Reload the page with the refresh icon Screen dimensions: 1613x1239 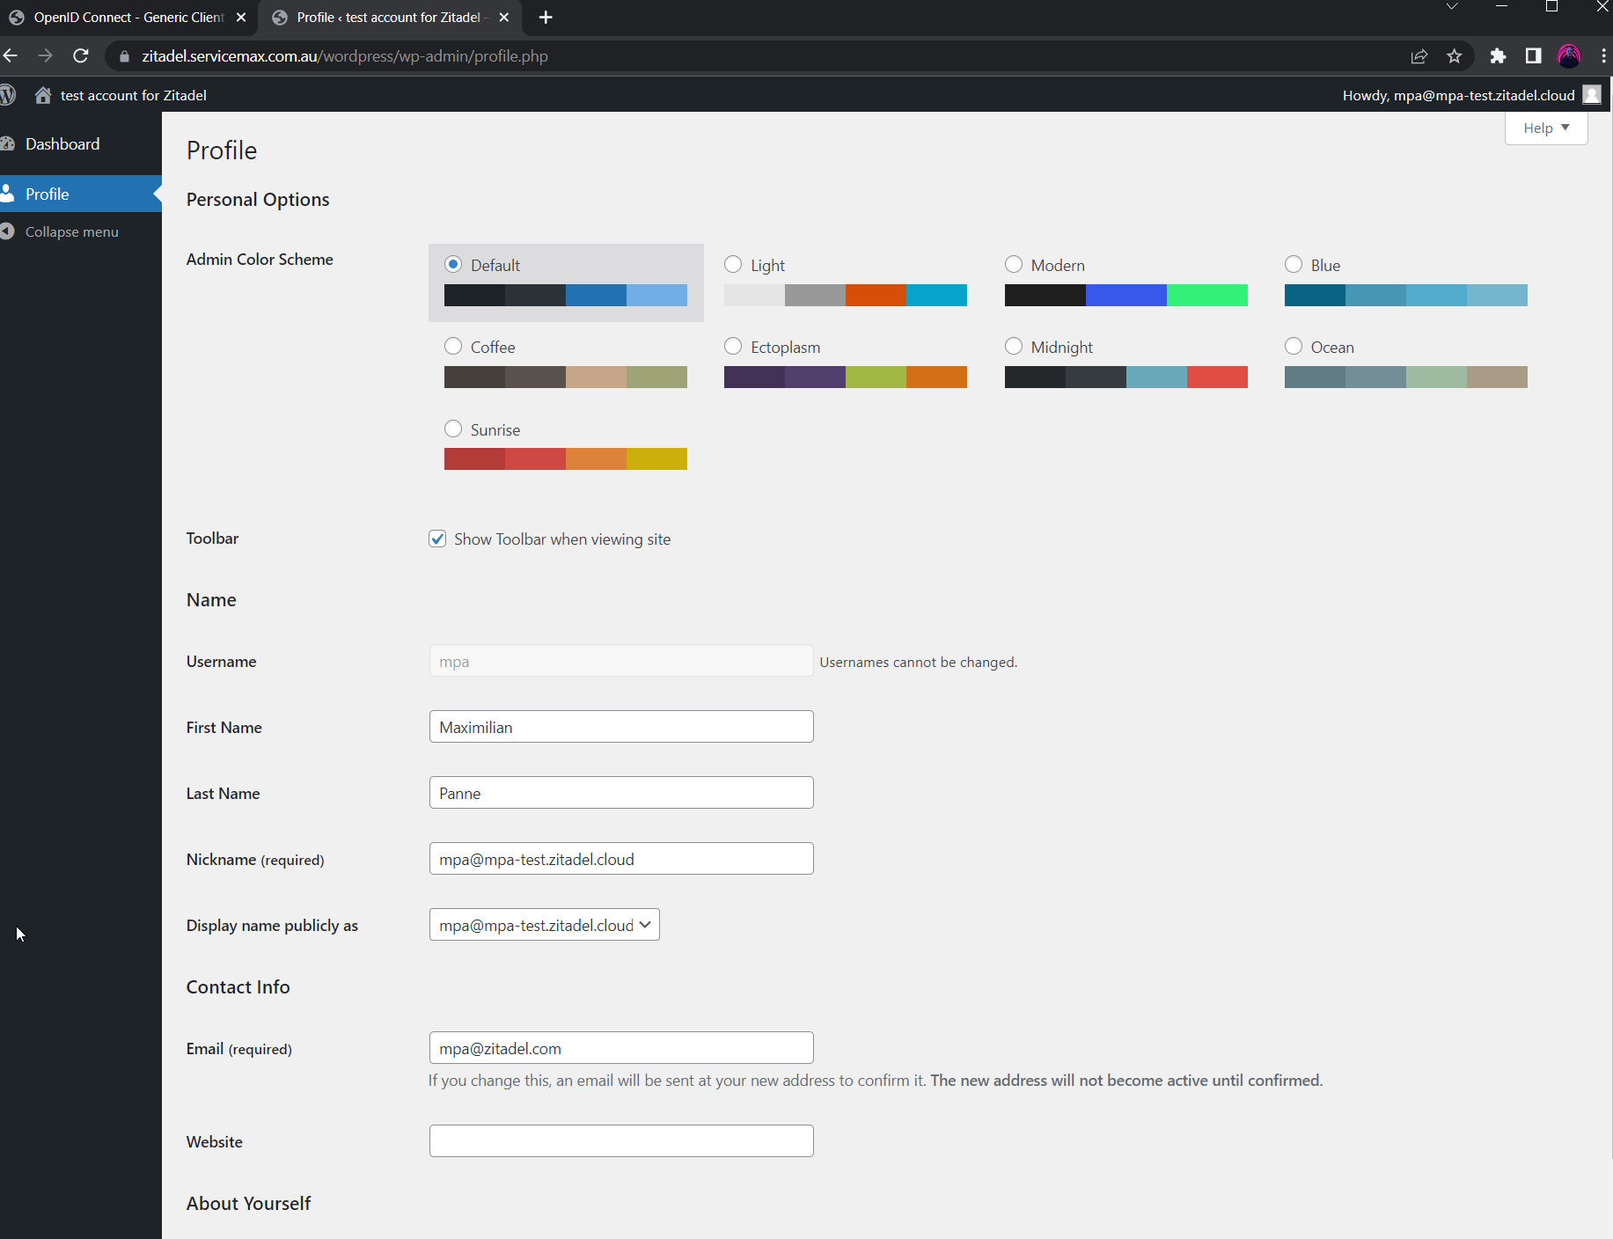[x=81, y=56]
